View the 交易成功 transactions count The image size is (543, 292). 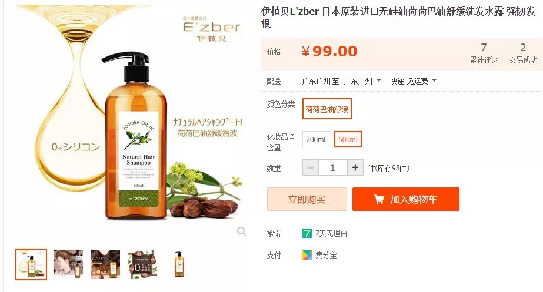pyautogui.click(x=523, y=53)
